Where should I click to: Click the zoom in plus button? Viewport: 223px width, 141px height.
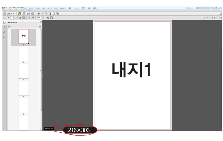coord(33,18)
